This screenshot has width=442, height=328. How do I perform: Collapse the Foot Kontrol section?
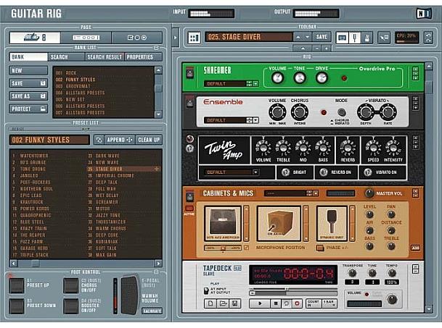(156, 272)
